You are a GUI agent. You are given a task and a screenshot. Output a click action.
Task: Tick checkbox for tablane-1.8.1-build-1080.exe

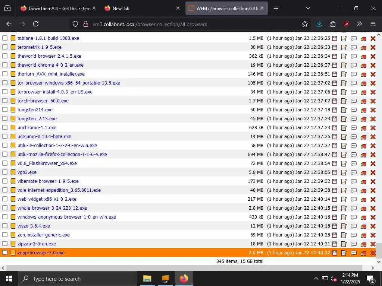tap(5, 38)
